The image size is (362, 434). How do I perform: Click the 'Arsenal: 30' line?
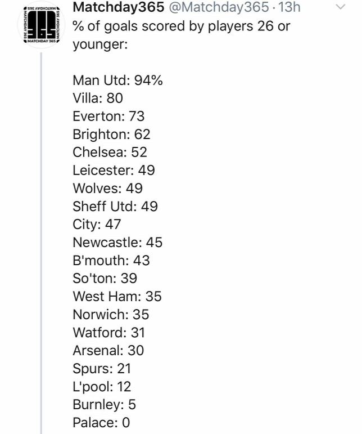[x=108, y=351]
